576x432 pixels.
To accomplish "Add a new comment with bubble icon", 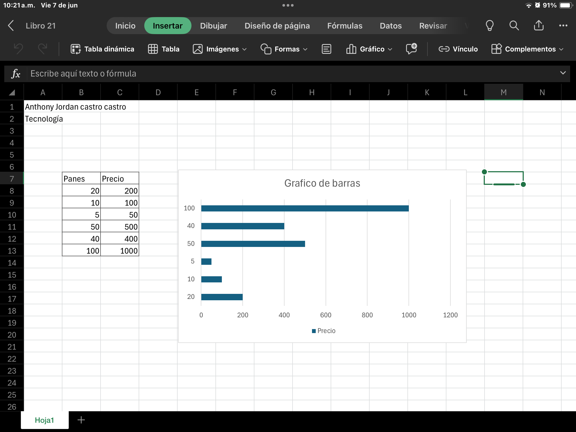I will pyautogui.click(x=411, y=49).
